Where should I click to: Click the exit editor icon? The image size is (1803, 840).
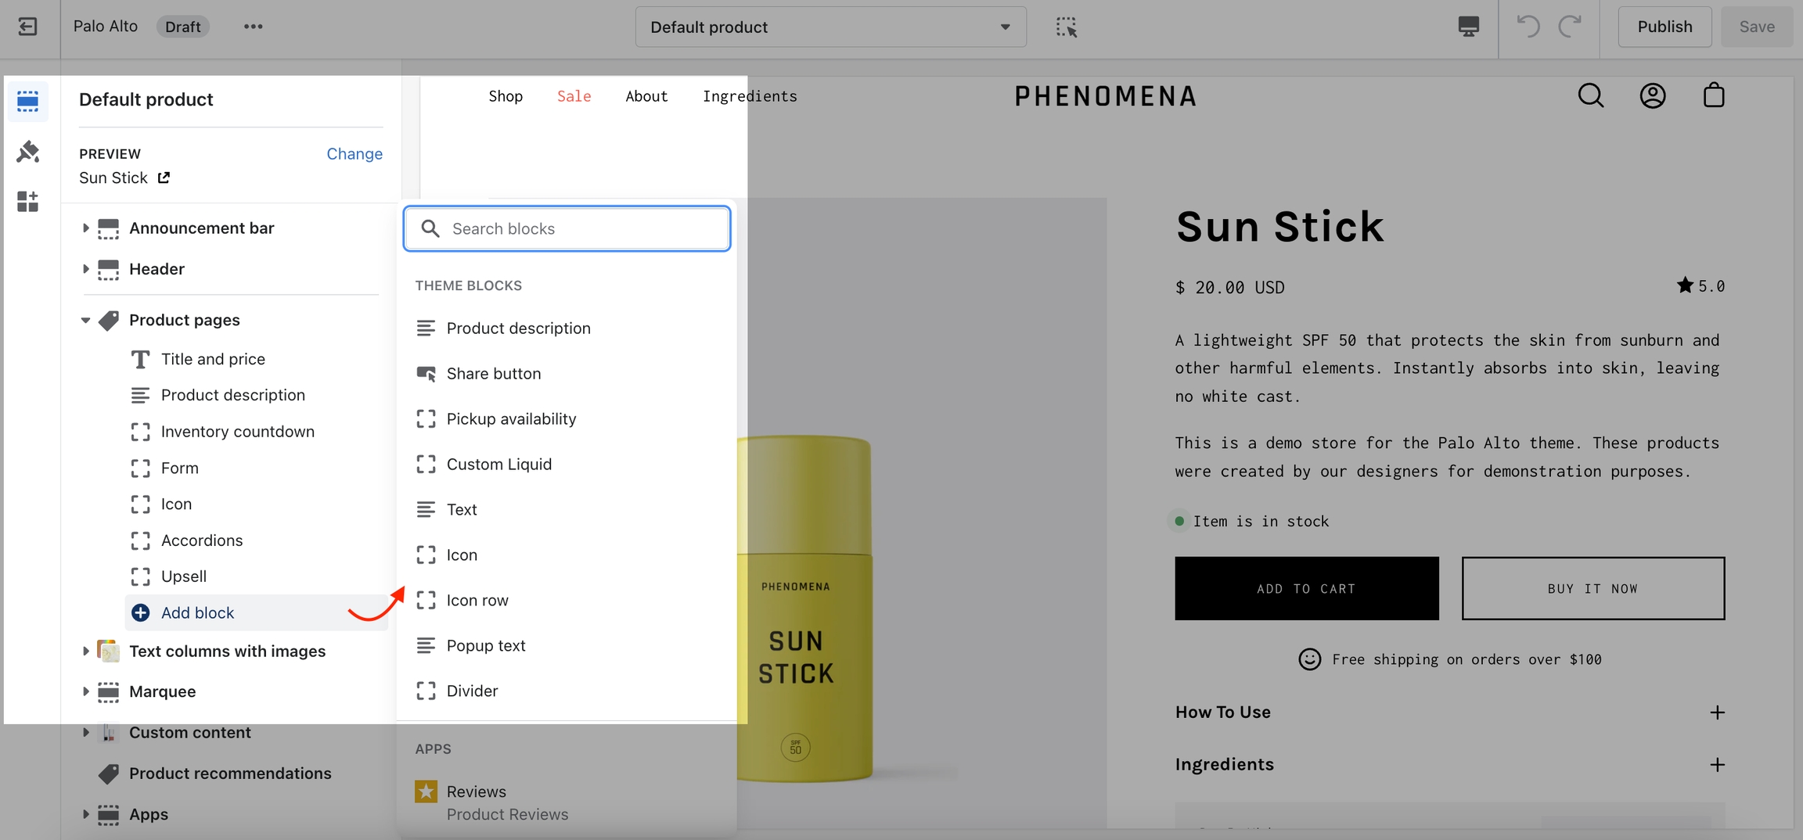coord(27,27)
